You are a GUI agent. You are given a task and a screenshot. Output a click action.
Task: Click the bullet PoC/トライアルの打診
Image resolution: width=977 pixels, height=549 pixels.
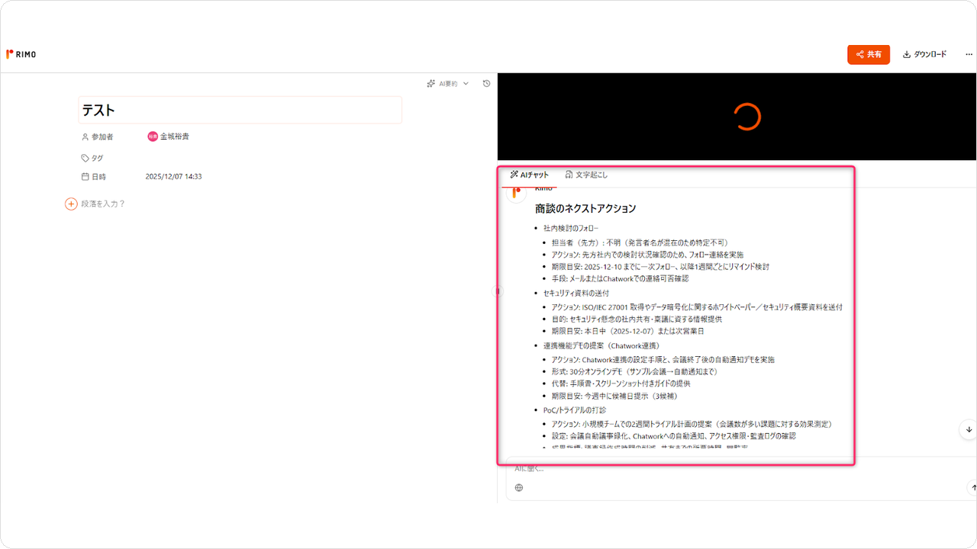[575, 410]
